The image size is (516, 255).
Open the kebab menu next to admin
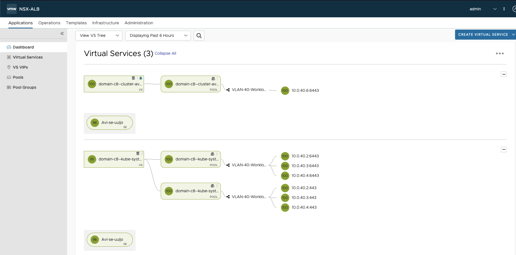[x=504, y=9]
